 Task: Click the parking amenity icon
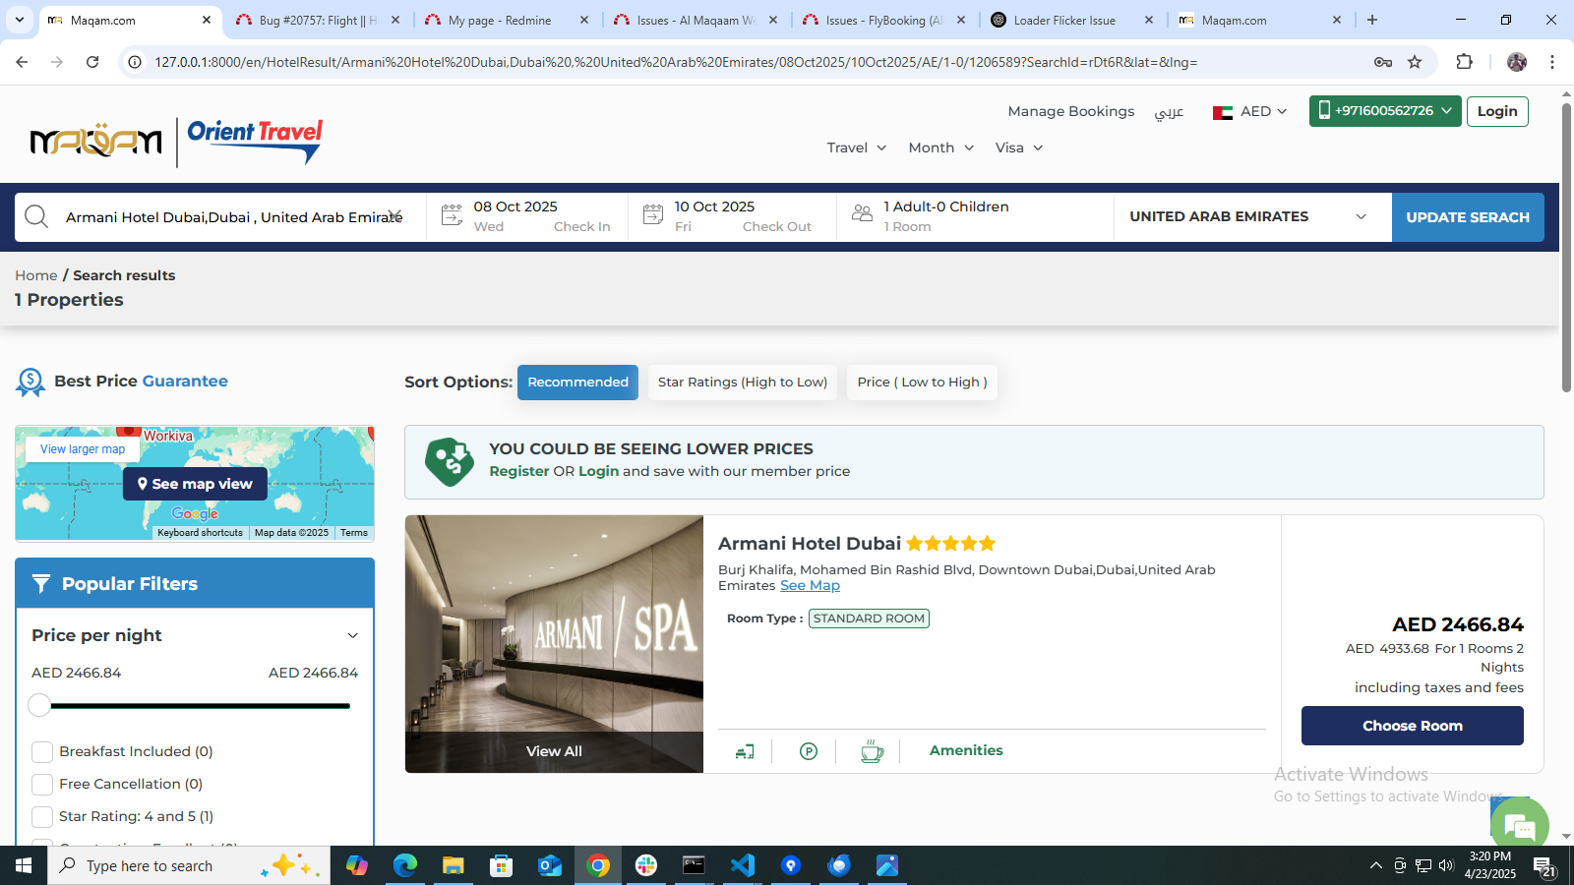809,751
